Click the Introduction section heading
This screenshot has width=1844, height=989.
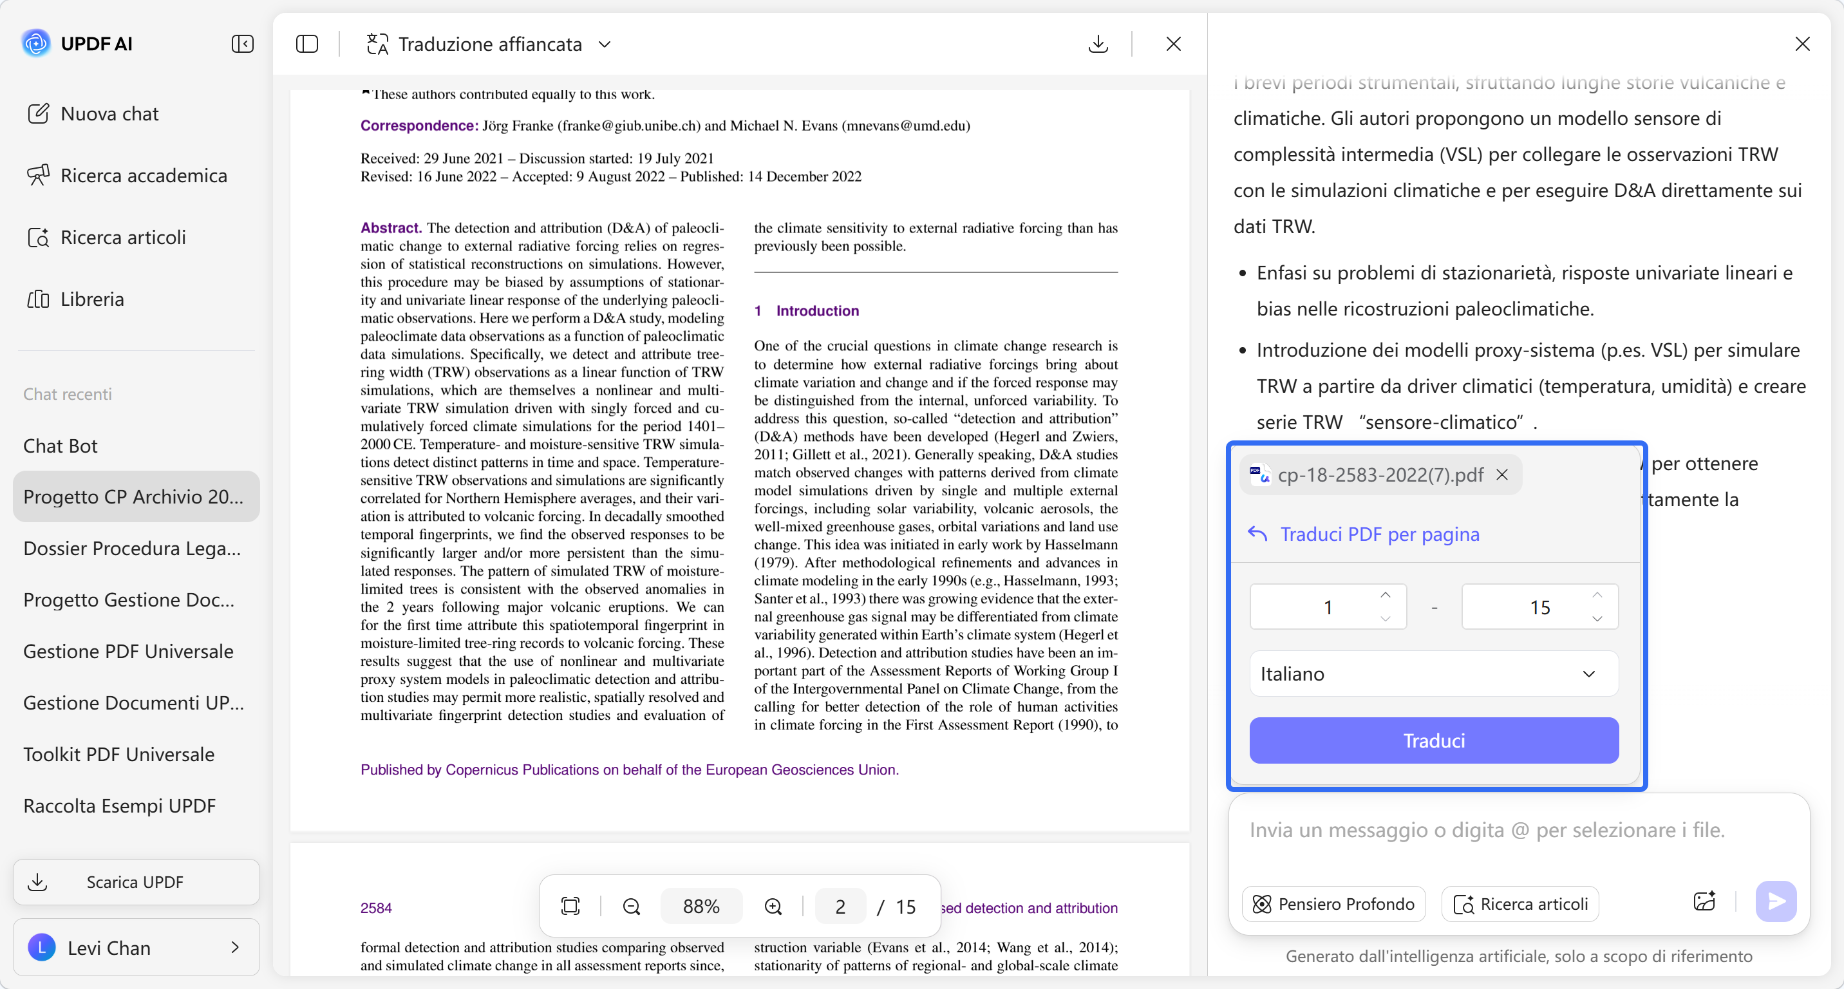point(817,310)
